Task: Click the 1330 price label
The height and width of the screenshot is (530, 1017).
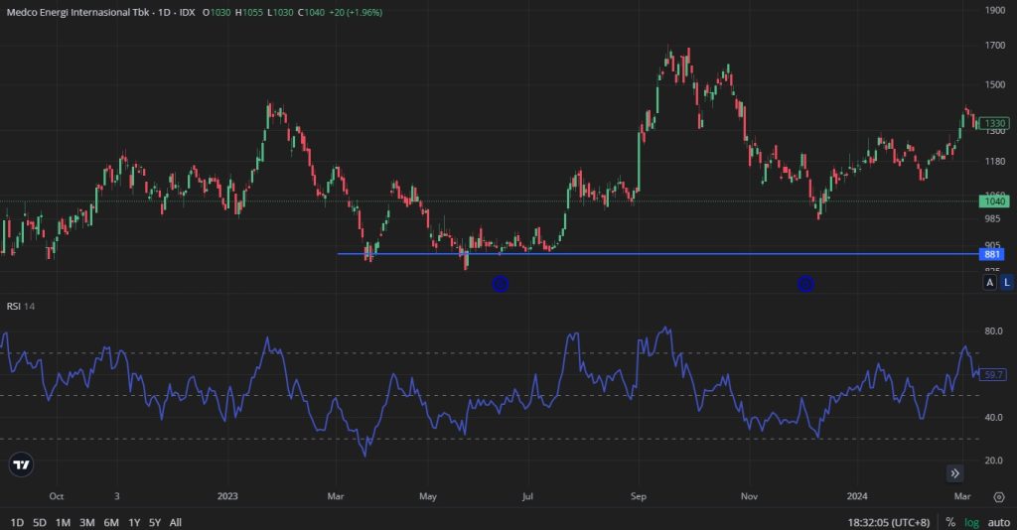Action: (994, 123)
